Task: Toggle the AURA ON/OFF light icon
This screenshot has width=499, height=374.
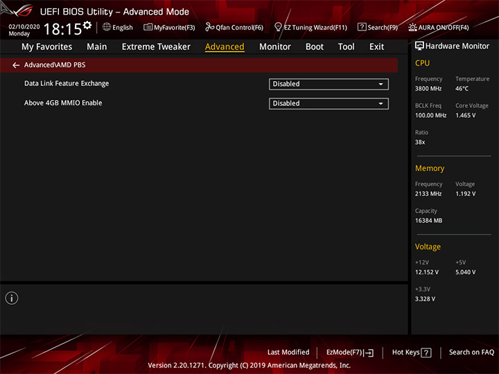Action: 412,27
